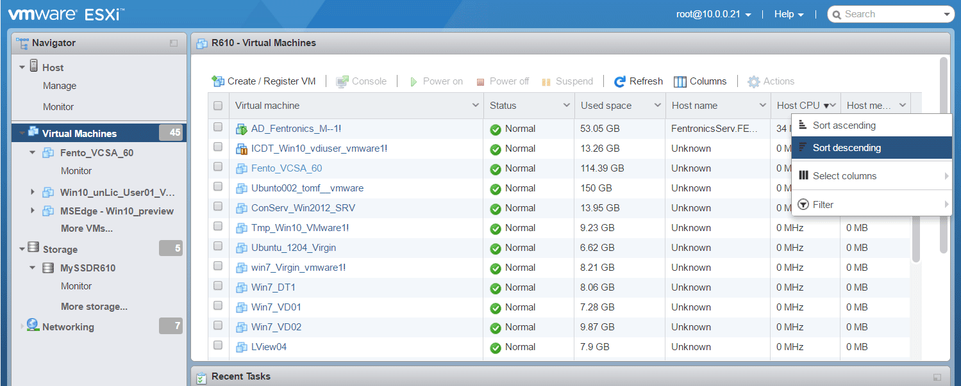Open the More storage... link
The image size is (961, 386).
pyautogui.click(x=94, y=307)
